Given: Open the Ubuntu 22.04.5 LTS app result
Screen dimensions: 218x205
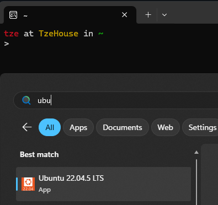Looking at the screenshot, I should click(x=104, y=184).
